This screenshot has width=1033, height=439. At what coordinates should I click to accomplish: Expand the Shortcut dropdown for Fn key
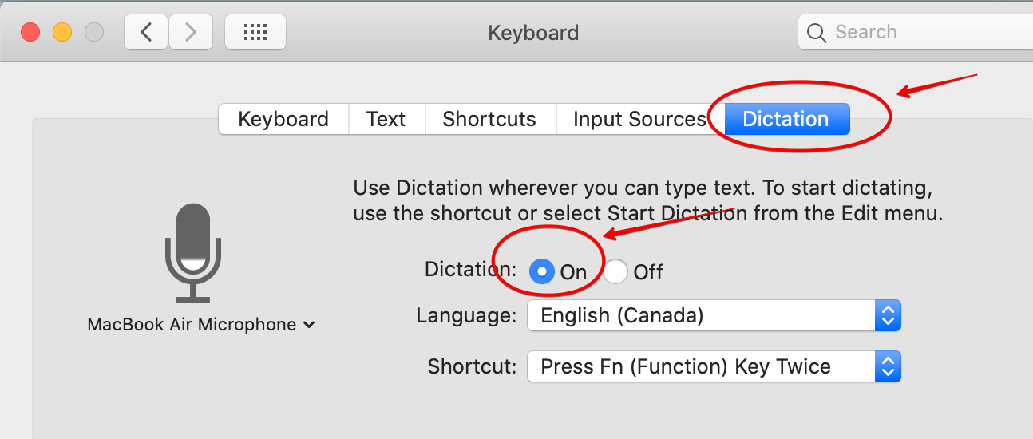(x=714, y=367)
